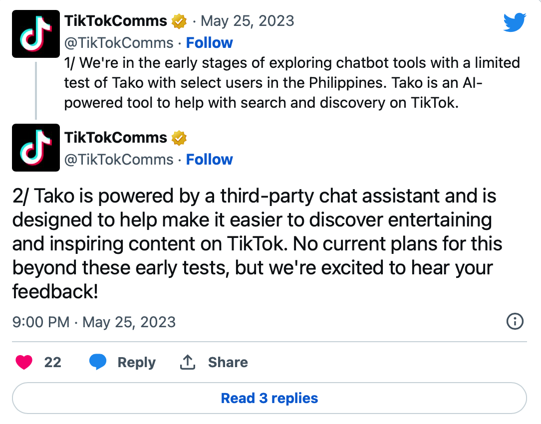Click the @TikTokComms handle in first tweet
Screen dimensions: 541x424
point(119,43)
